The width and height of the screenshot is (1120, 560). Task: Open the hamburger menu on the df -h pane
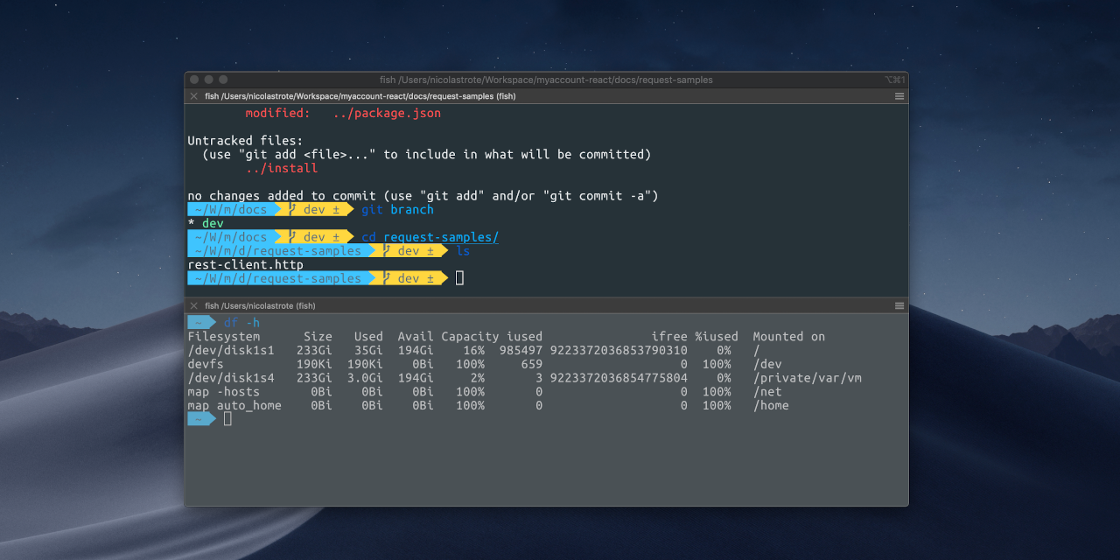click(x=899, y=305)
